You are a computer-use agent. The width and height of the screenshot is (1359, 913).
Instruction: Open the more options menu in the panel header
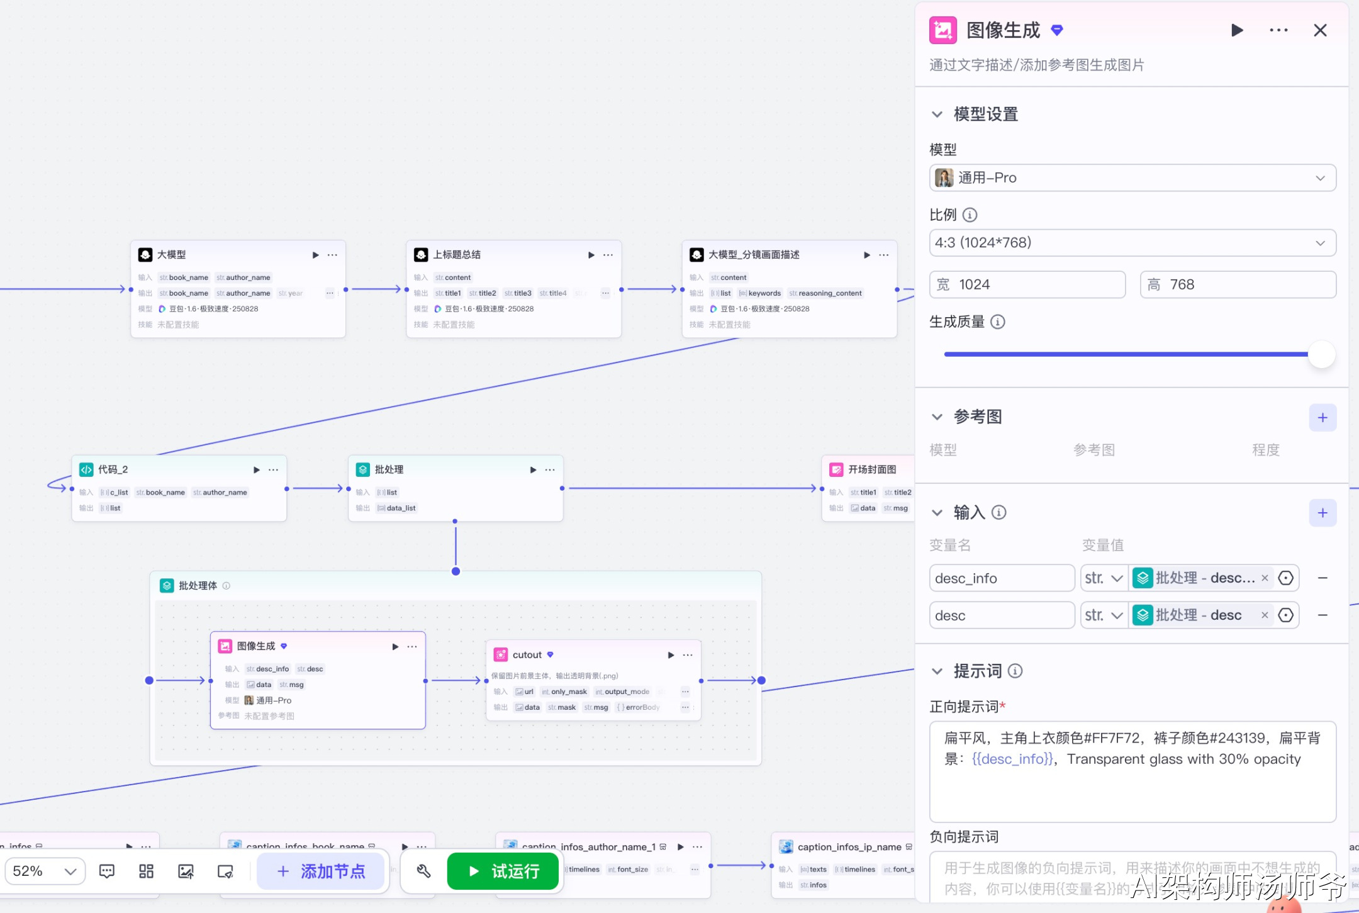point(1278,30)
